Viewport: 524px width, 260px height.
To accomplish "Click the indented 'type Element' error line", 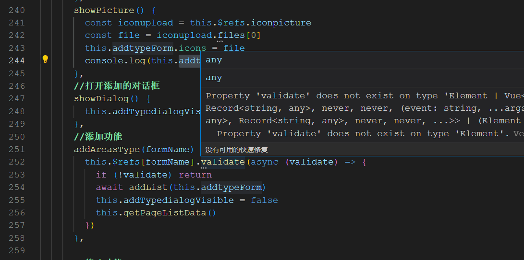I will tap(363, 134).
